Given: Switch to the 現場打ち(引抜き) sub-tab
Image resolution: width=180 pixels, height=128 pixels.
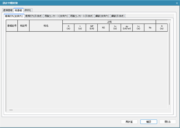Looking at the screenshot, I should (34, 16).
